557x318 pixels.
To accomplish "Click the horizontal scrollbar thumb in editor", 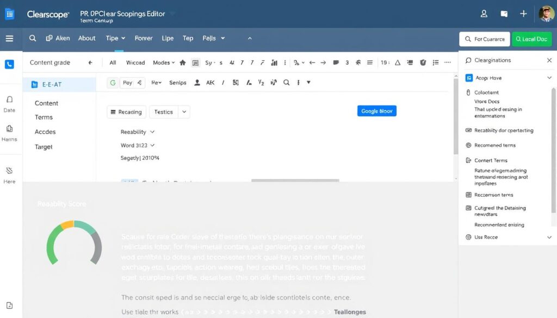I will click(295, 180).
